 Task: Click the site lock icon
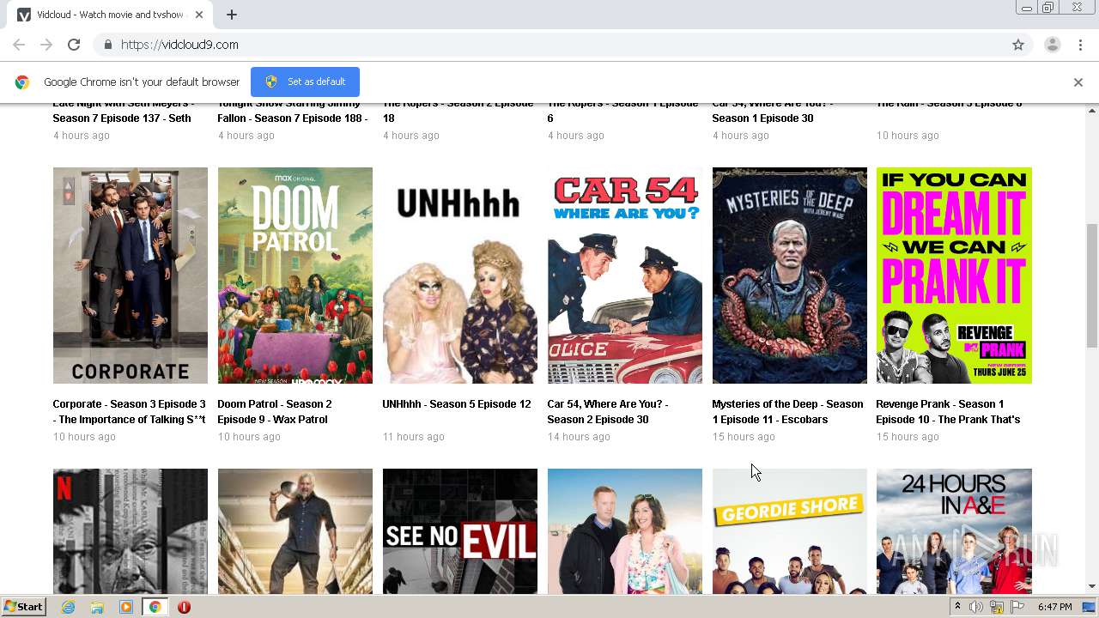point(107,45)
